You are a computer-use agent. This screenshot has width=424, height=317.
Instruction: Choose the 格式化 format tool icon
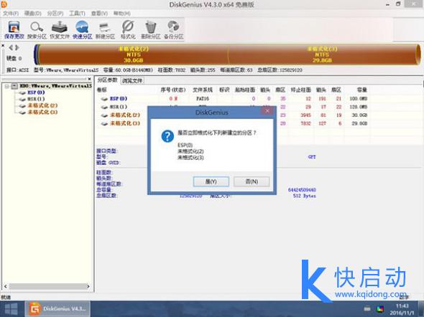tap(128, 30)
